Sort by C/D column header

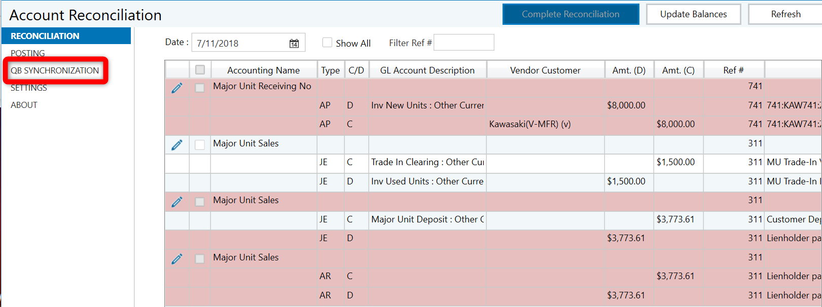point(356,70)
